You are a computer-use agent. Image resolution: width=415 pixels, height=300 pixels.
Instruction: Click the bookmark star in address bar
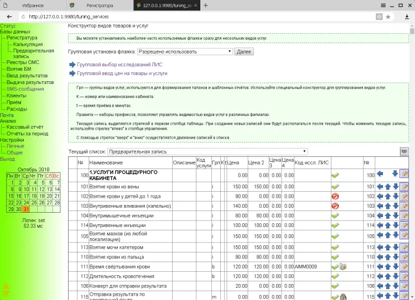(388, 17)
